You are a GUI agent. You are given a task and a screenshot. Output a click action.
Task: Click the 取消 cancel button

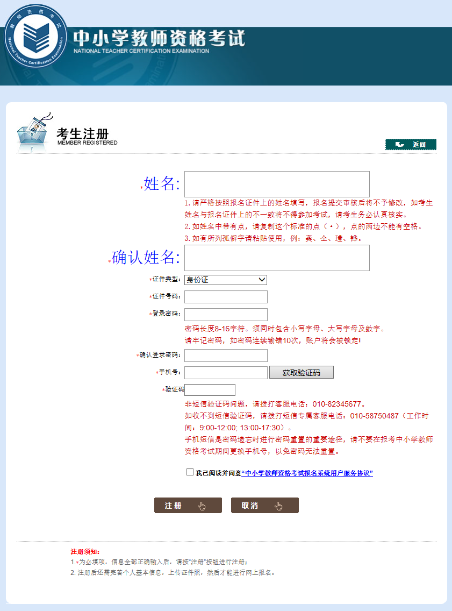[x=265, y=506]
